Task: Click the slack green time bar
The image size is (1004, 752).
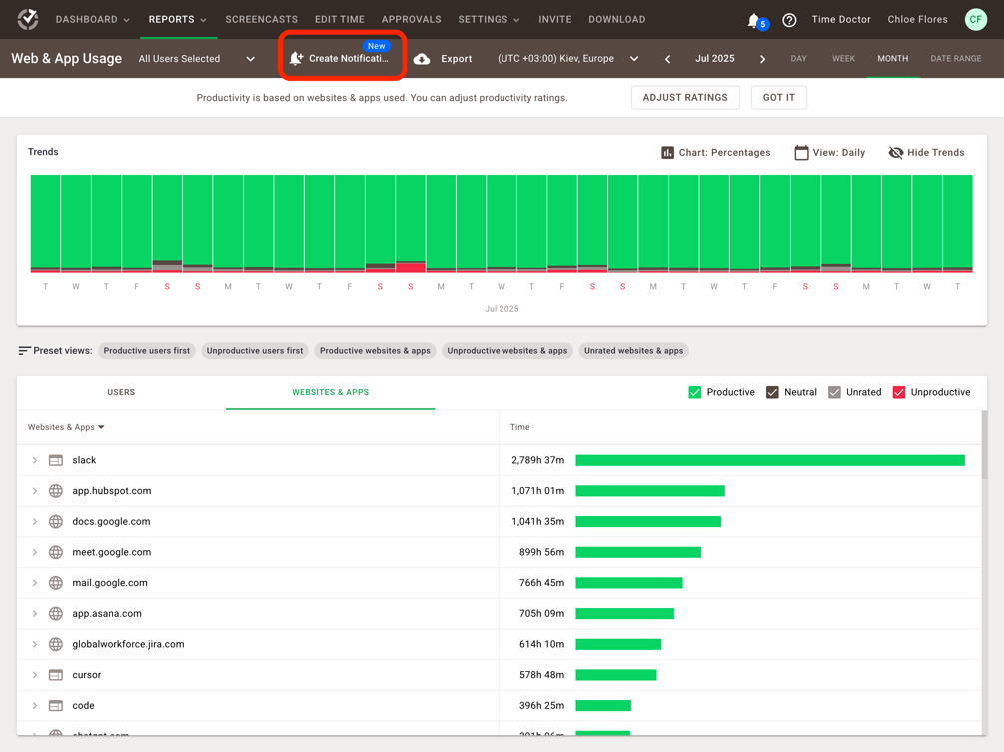Action: (x=769, y=460)
